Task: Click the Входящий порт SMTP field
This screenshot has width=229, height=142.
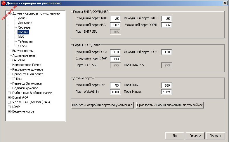Action: pyautogui.click(x=115, y=19)
